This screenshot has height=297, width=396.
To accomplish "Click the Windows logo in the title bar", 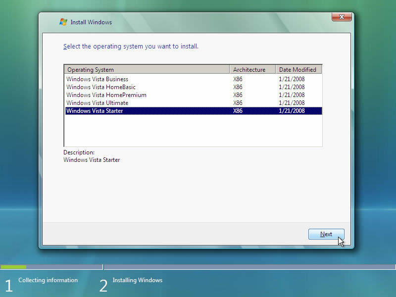I will [63, 22].
